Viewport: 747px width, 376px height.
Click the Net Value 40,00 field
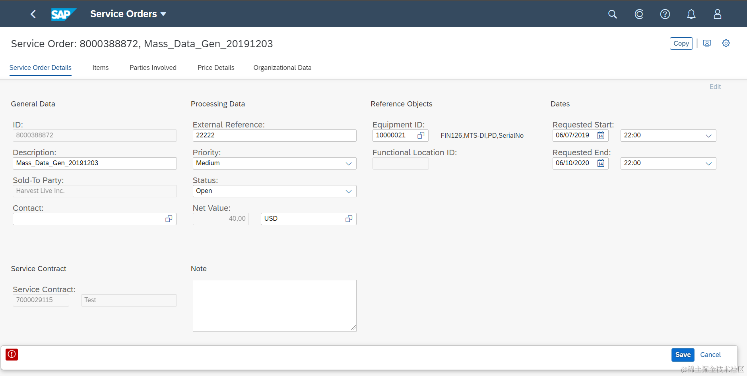[221, 219]
